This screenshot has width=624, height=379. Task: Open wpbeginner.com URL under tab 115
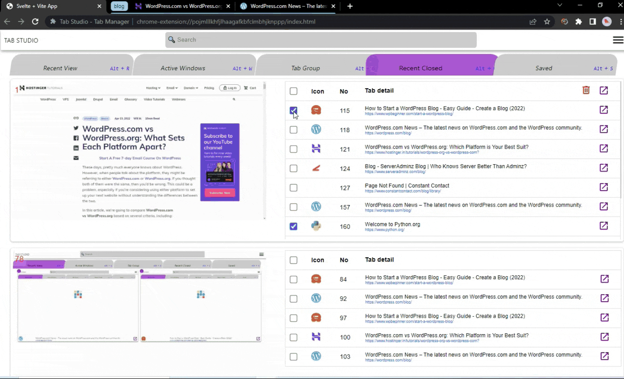[x=409, y=114]
